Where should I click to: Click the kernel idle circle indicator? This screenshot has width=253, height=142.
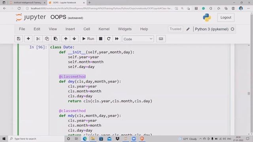point(232,29)
